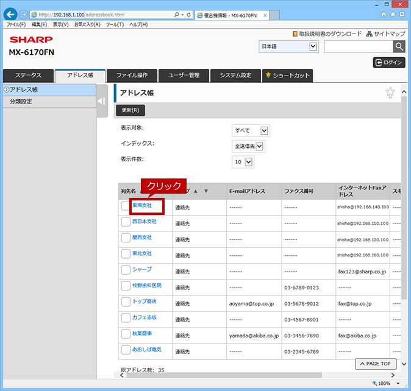Switch to the ショートカット tab
This screenshot has height=391, width=411.
point(288,76)
